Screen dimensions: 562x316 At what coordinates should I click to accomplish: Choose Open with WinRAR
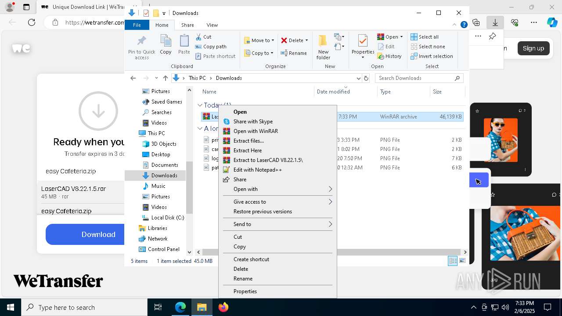pyautogui.click(x=277, y=131)
